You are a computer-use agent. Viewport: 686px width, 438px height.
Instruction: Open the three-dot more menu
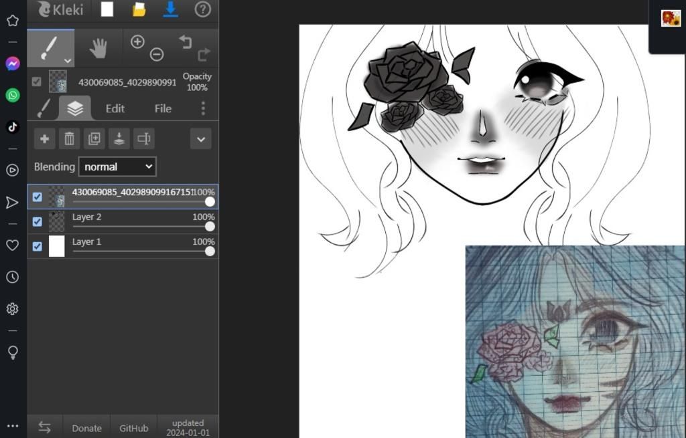click(203, 108)
